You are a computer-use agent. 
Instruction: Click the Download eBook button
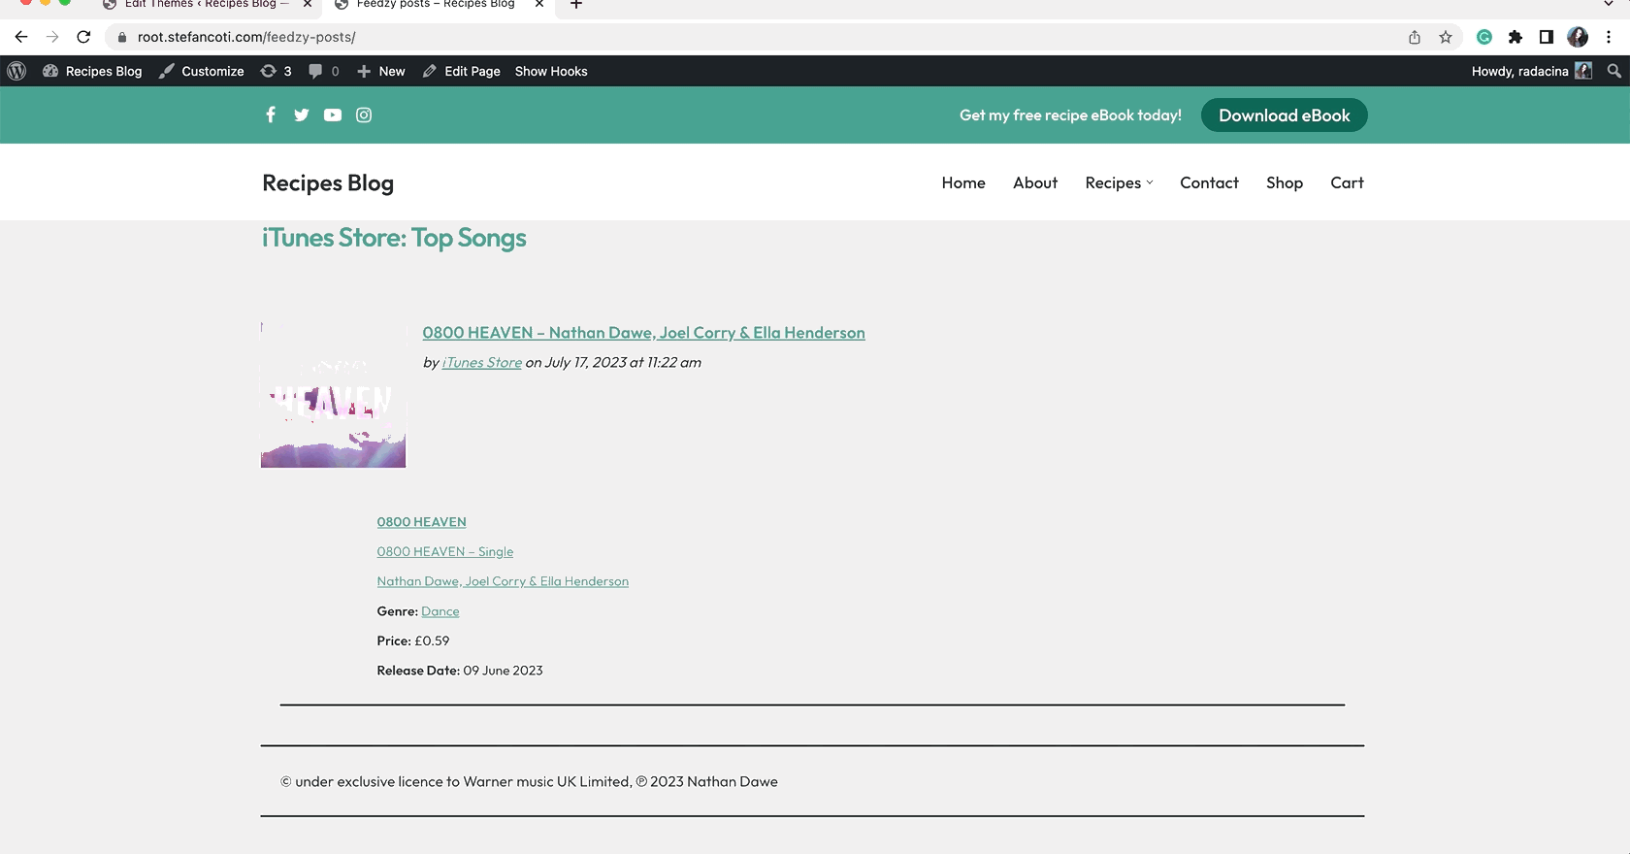(1284, 115)
